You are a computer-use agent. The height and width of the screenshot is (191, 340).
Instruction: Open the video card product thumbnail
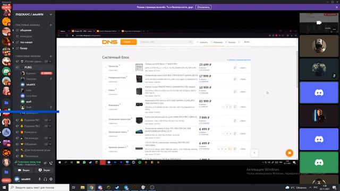pyautogui.click(x=139, y=105)
